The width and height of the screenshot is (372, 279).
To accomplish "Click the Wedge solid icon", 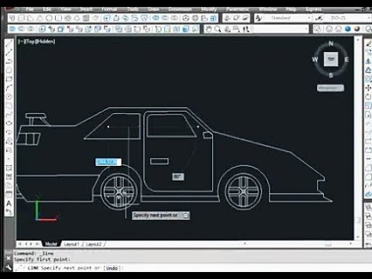I will (30, 19).
